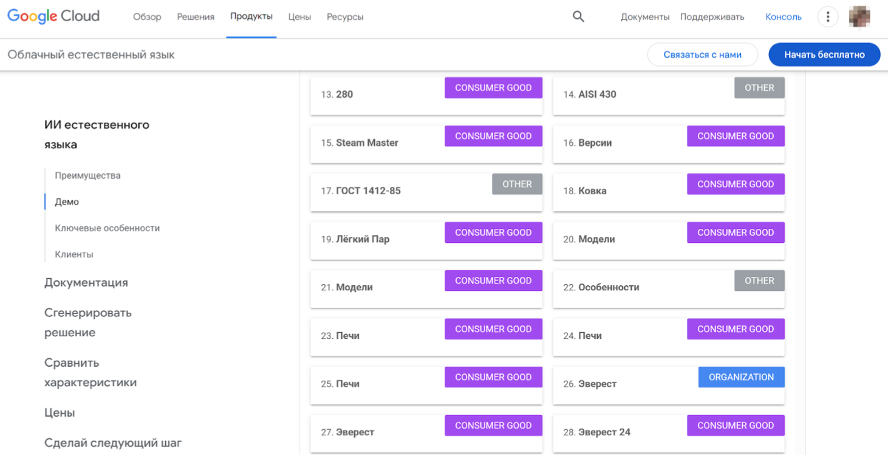The width and height of the screenshot is (888, 459).
Task: Click the user profile avatar
Action: point(859,17)
